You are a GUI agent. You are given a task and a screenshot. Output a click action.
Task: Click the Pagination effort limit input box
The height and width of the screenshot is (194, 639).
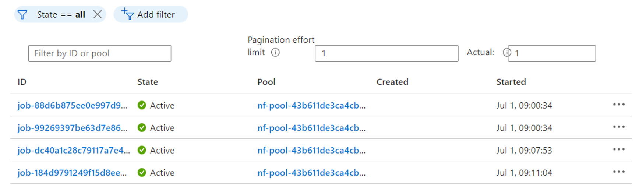386,53
